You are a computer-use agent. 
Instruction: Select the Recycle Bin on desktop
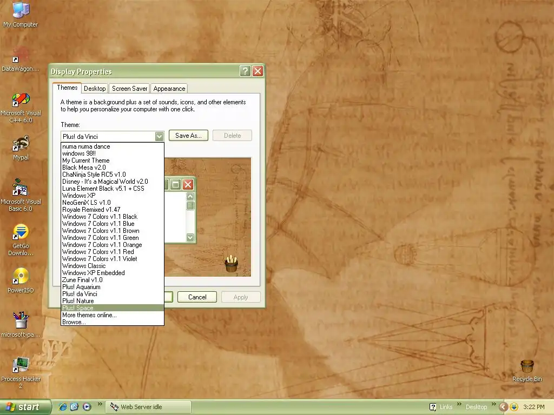coord(527,371)
